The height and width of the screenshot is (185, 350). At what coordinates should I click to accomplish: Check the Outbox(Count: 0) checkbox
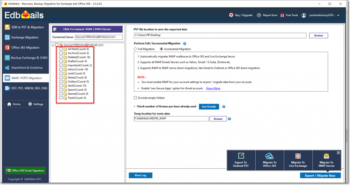click(61, 81)
